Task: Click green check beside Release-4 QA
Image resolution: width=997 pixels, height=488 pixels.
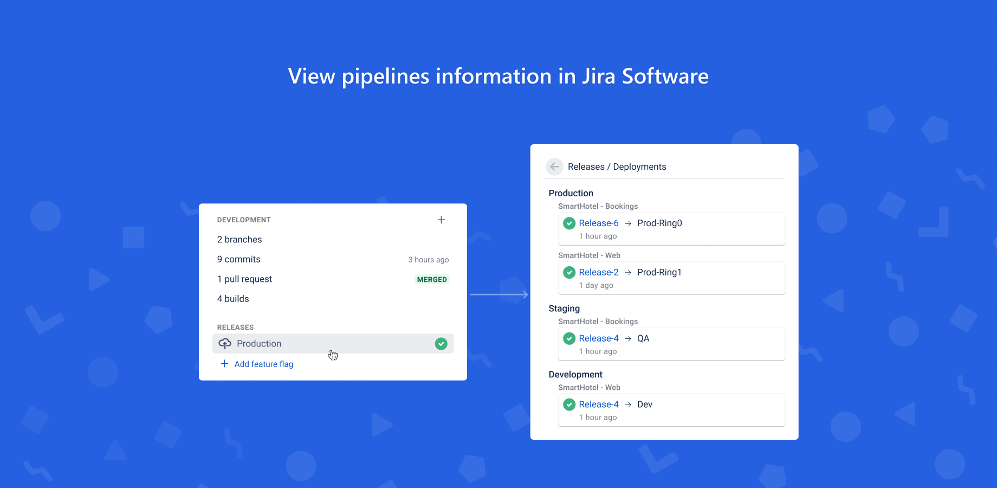Action: pyautogui.click(x=569, y=338)
